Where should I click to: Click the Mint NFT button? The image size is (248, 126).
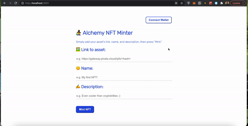click(x=85, y=109)
